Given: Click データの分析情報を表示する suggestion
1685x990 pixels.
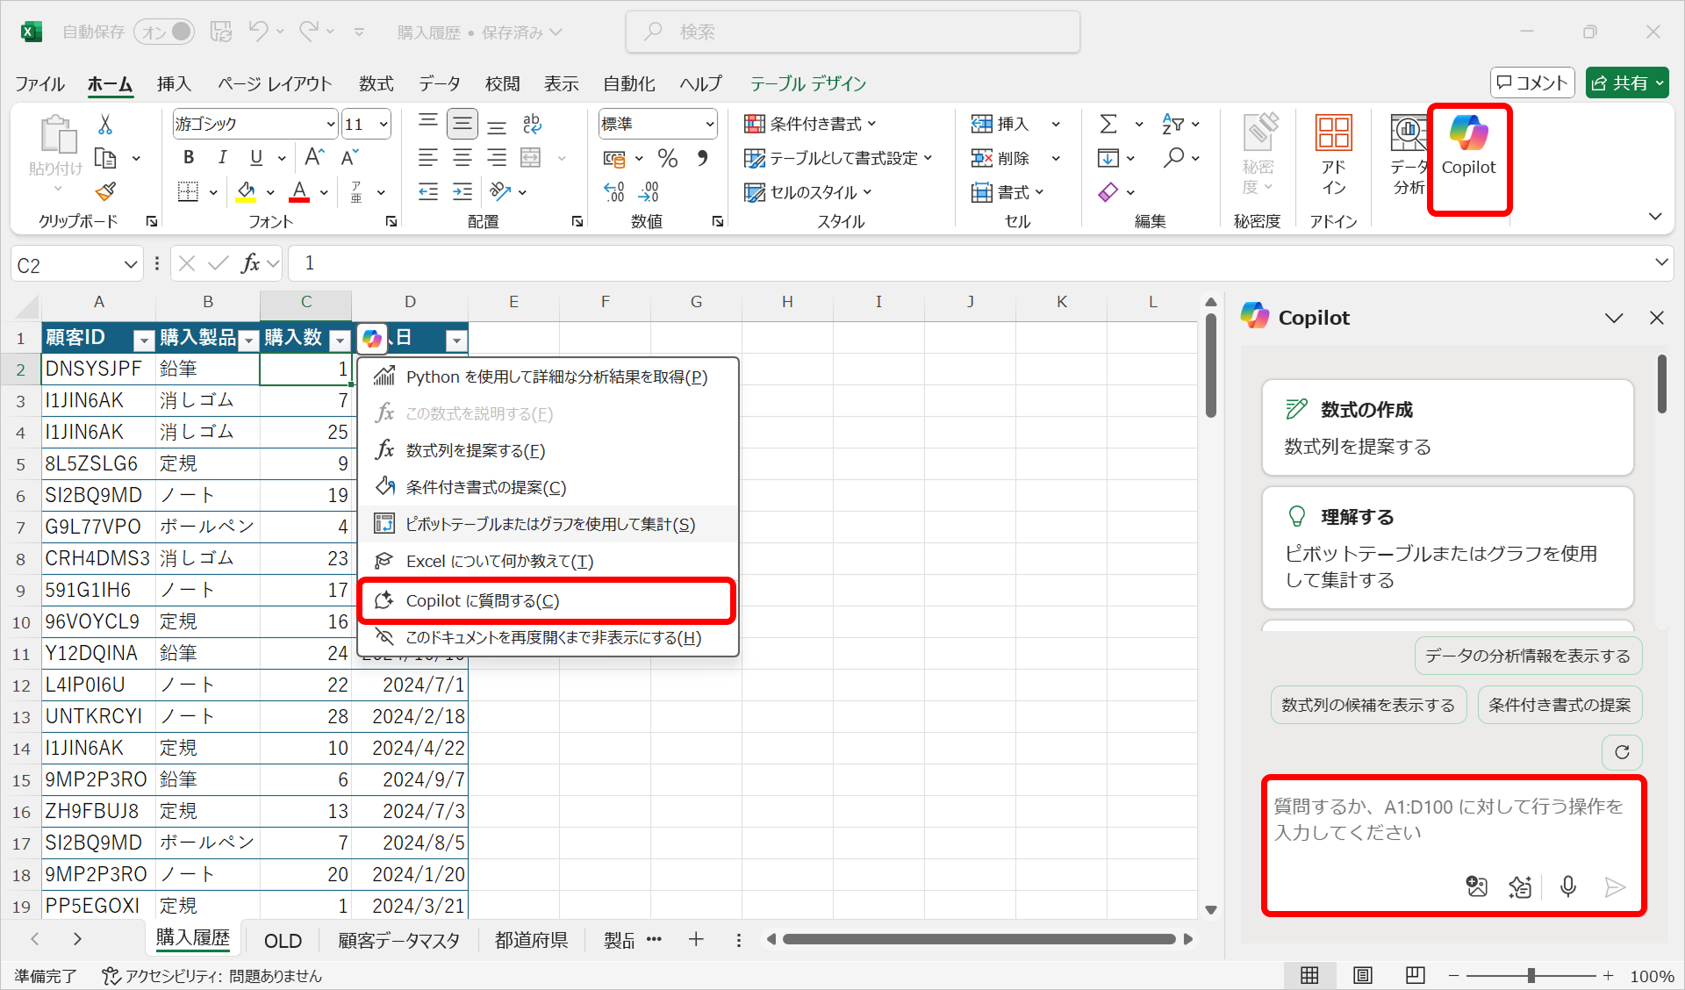Looking at the screenshot, I should point(1528,656).
